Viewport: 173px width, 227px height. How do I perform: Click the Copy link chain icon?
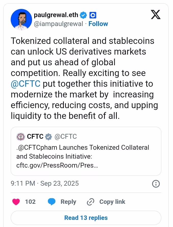coord(91,202)
